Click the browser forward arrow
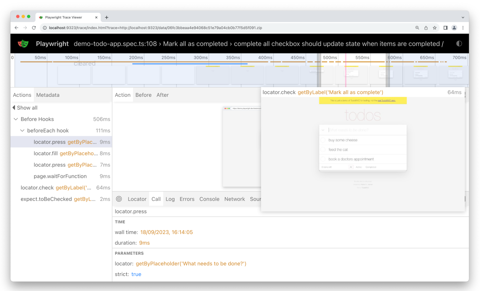 click(x=25, y=28)
